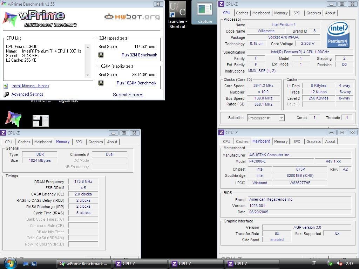Run the 1024M Benchmark
The height and width of the screenshot is (269, 359).
click(x=136, y=83)
